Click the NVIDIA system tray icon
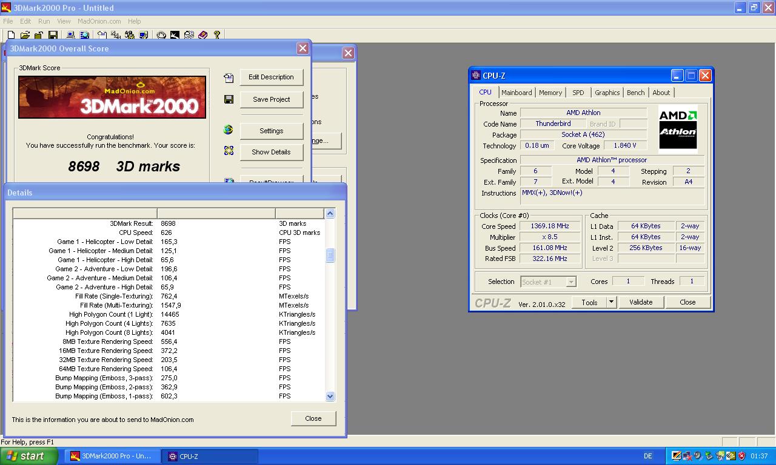 [x=731, y=456]
